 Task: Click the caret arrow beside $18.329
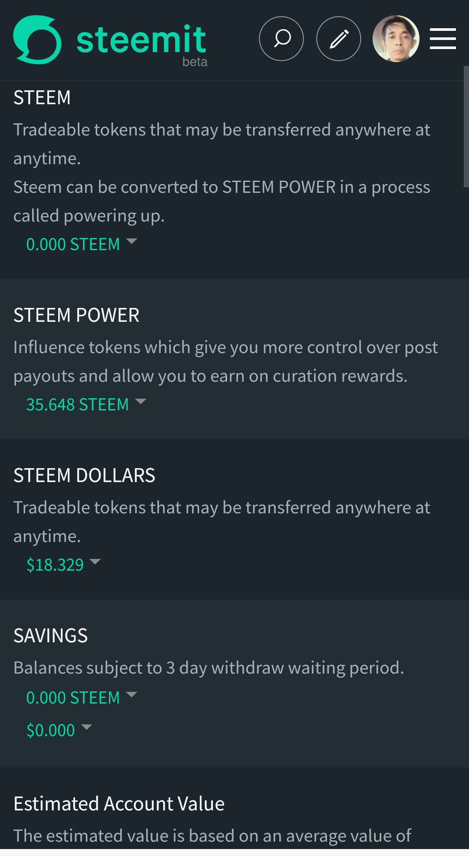pos(95,562)
